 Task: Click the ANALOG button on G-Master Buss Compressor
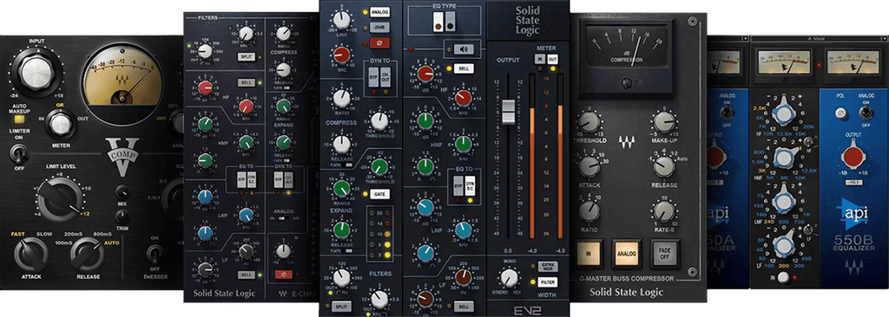(627, 254)
